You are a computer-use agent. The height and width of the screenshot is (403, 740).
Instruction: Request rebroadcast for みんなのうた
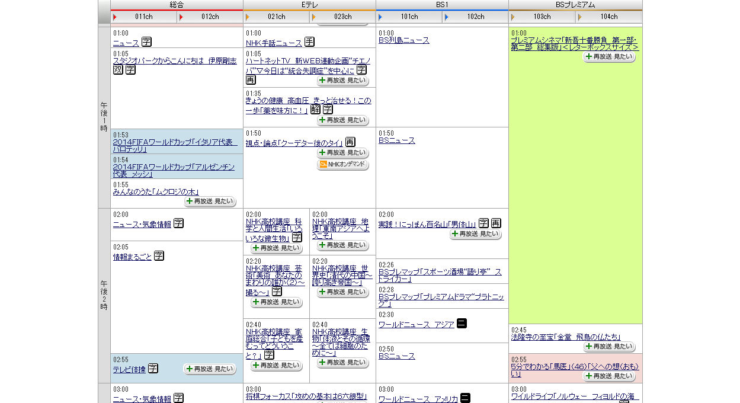tap(210, 201)
